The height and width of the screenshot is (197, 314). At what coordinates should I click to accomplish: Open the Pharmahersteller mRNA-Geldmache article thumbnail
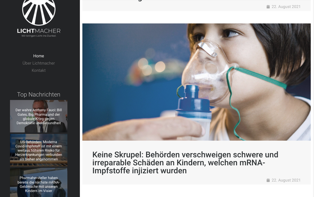click(x=38, y=183)
